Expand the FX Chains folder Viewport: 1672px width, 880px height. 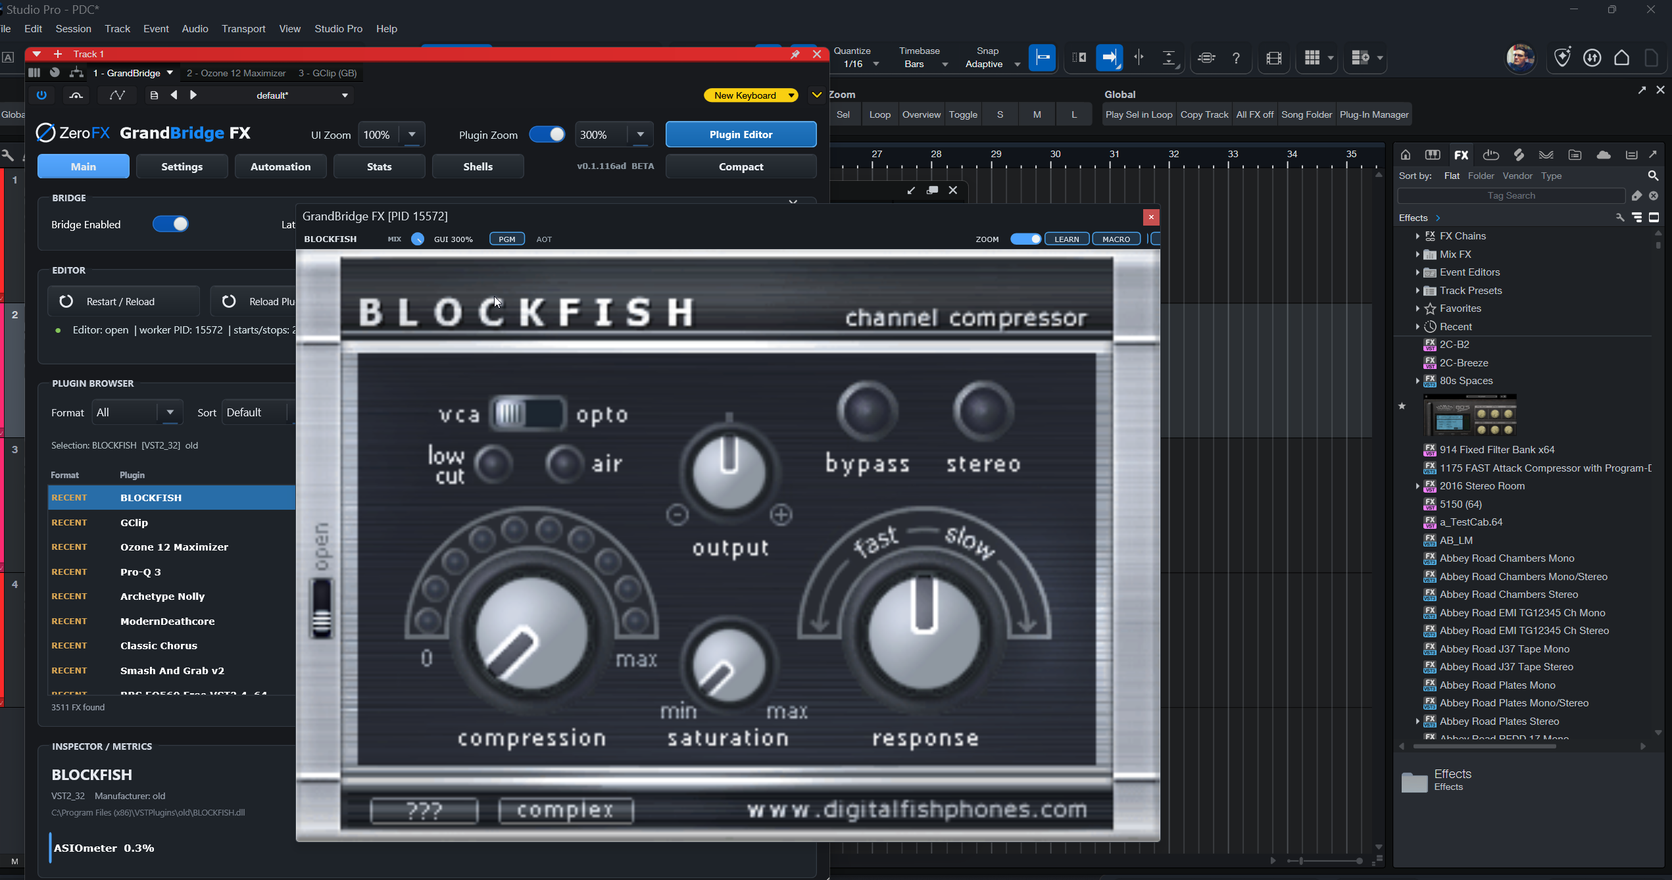click(1417, 236)
